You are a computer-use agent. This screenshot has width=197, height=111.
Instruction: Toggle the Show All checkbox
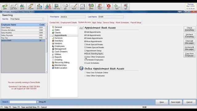coord(38,102)
